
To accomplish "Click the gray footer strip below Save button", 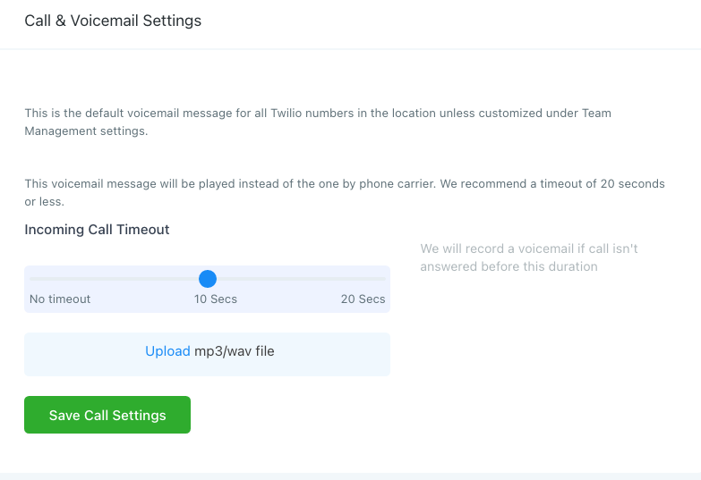I will pos(350,476).
